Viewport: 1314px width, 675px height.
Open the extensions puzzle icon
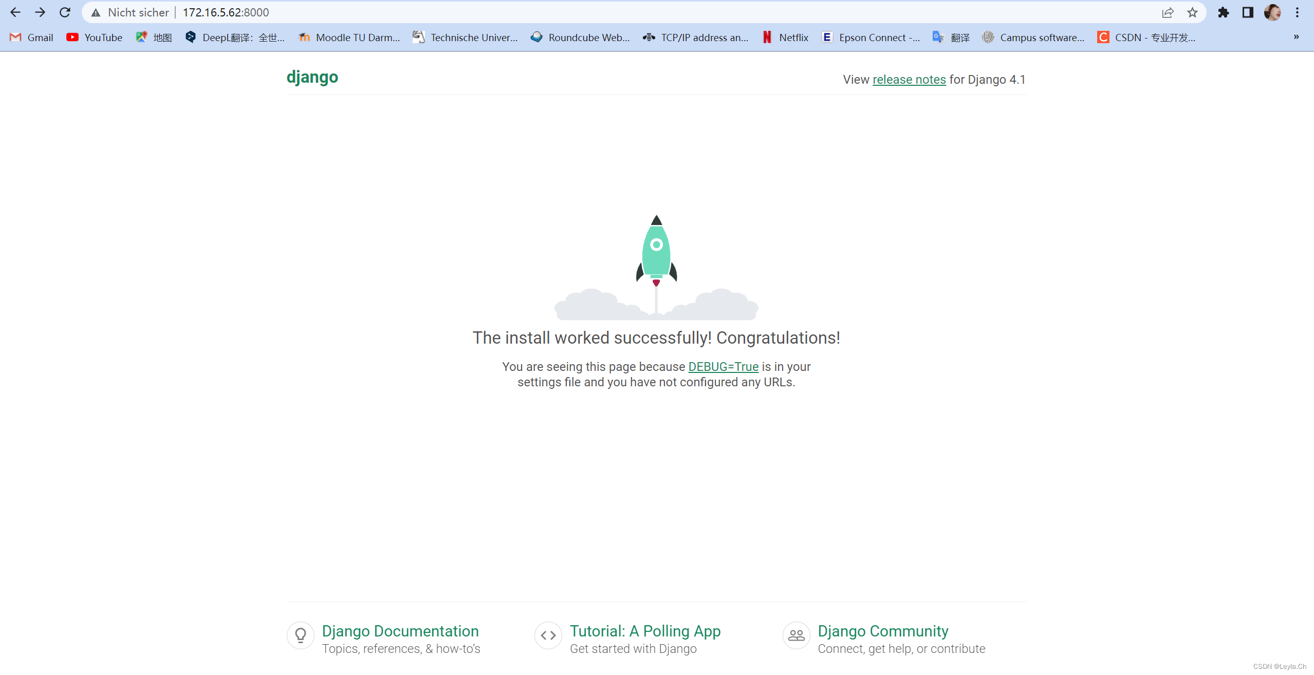[x=1223, y=12]
